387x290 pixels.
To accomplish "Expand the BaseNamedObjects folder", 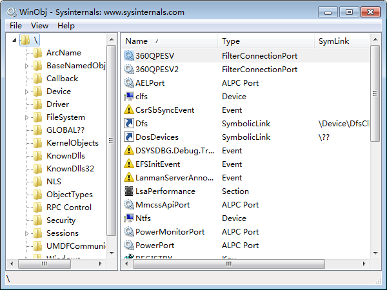I will point(26,66).
